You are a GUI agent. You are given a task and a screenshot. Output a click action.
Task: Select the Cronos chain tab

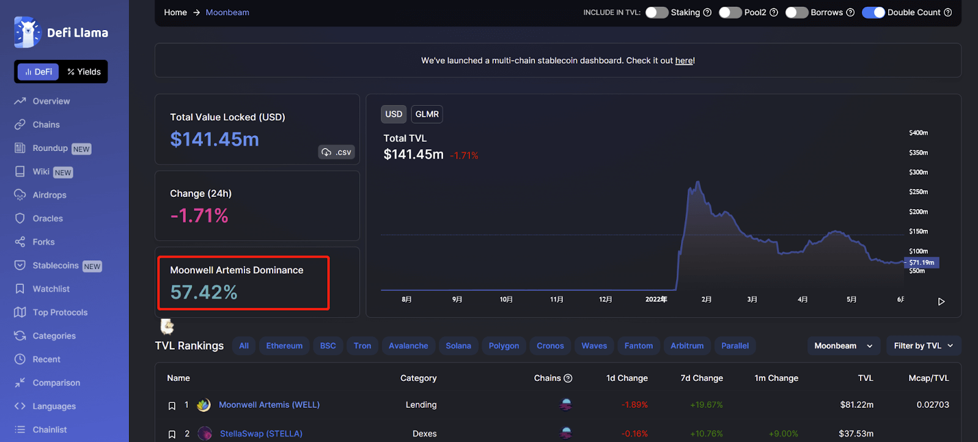pyautogui.click(x=550, y=346)
